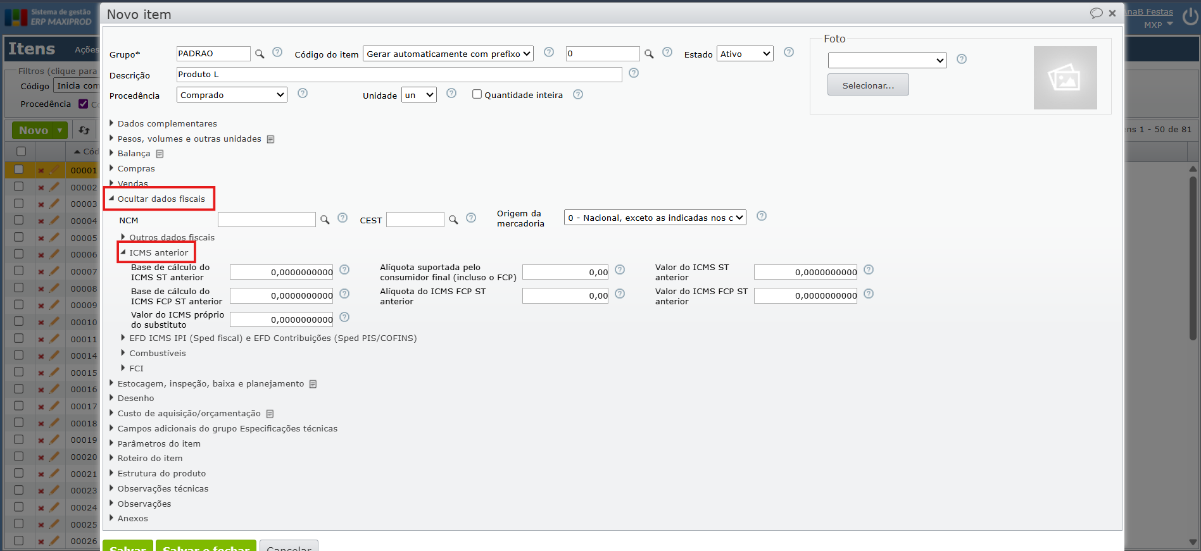Click the NCM search magnifier icon

(x=325, y=220)
